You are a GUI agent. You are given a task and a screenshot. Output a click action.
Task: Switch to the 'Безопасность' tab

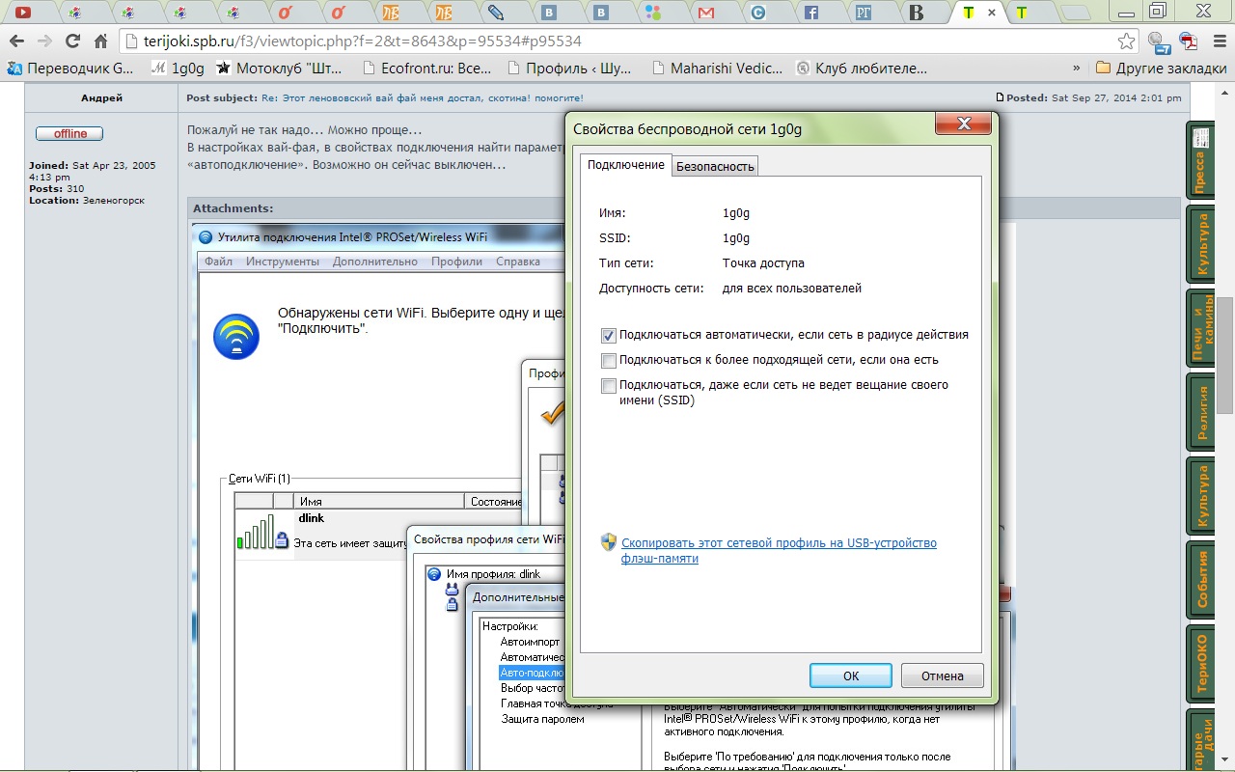coord(715,166)
